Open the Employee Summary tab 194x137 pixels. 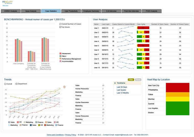click(91, 11)
